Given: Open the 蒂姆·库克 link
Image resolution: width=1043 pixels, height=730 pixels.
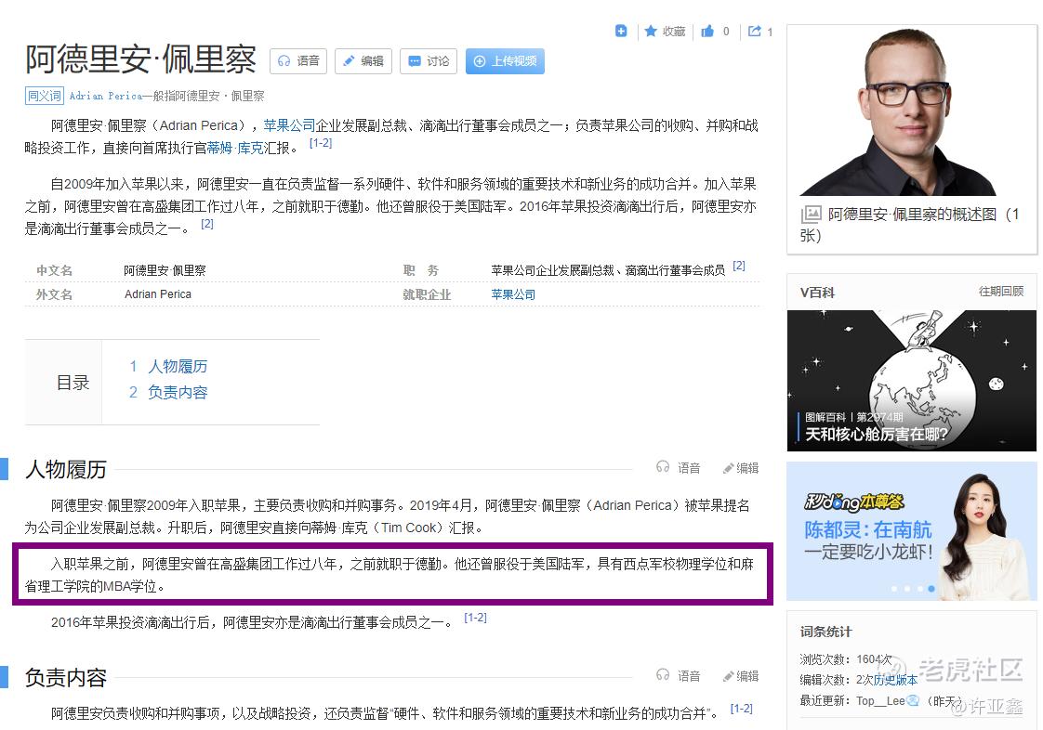Looking at the screenshot, I should (x=235, y=148).
